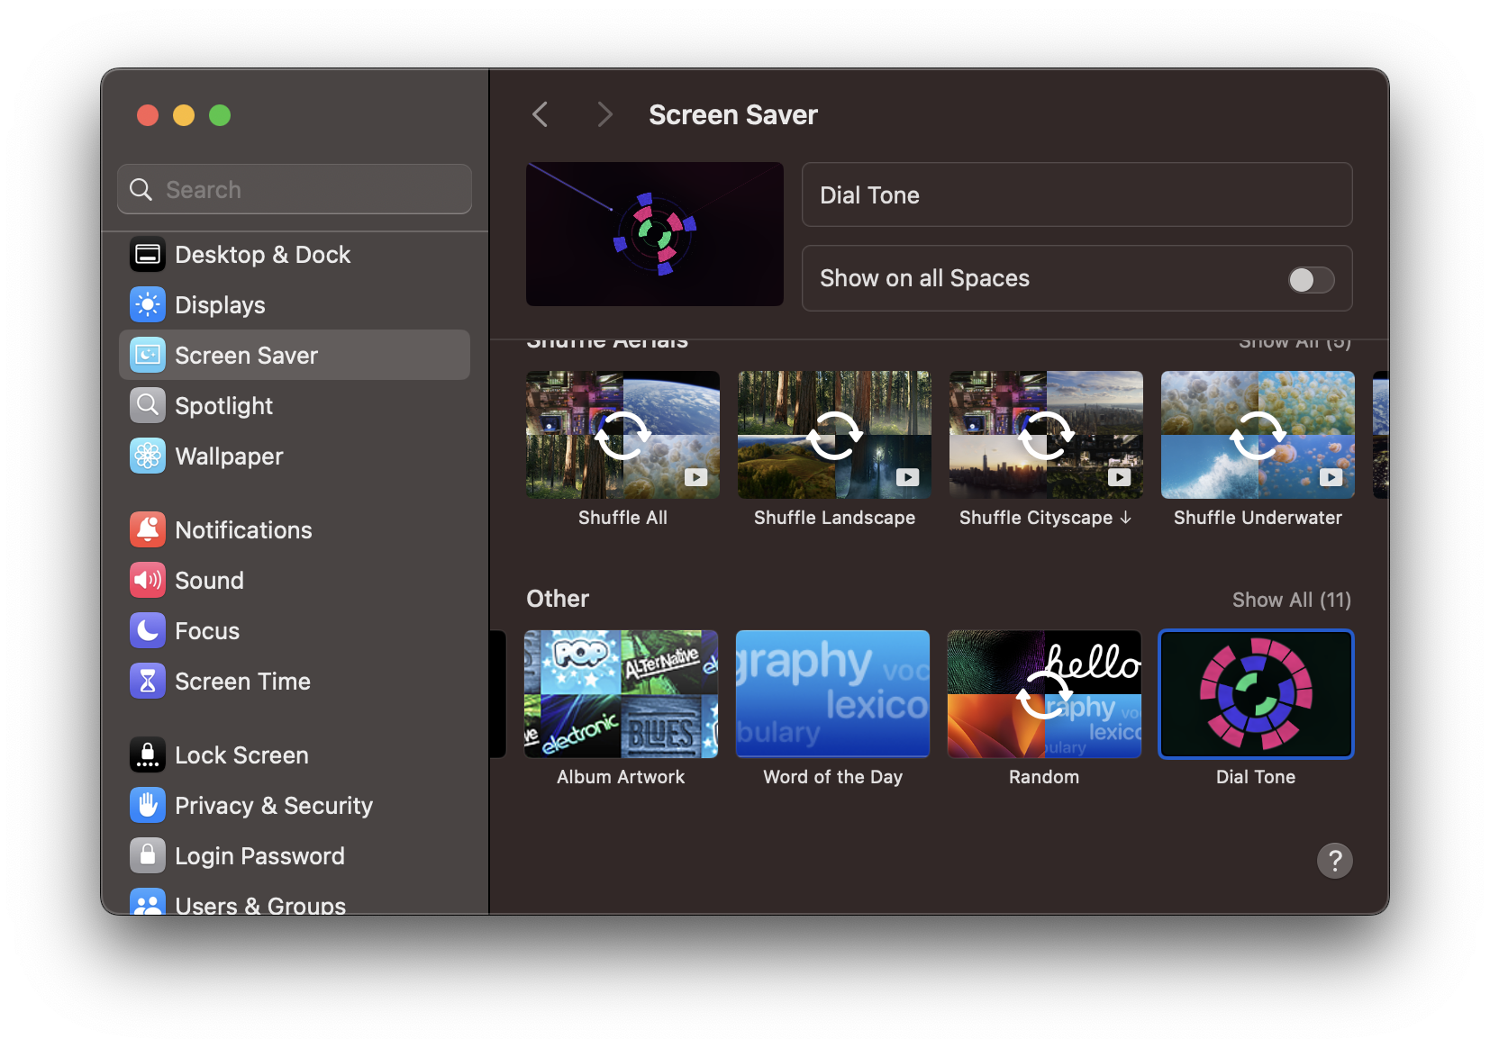Show all items in the Other section

click(1291, 600)
